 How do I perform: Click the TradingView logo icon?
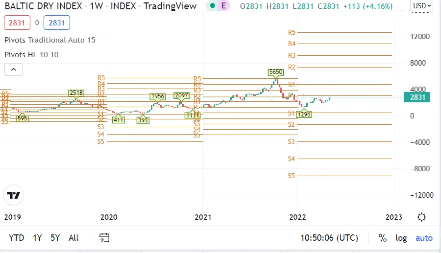[14, 195]
